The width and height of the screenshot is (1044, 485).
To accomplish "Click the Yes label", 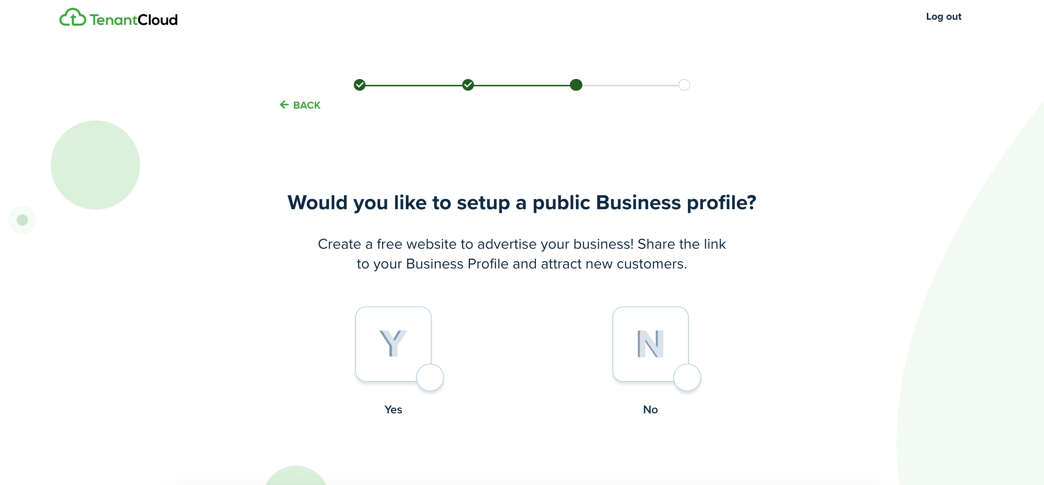I will (393, 409).
